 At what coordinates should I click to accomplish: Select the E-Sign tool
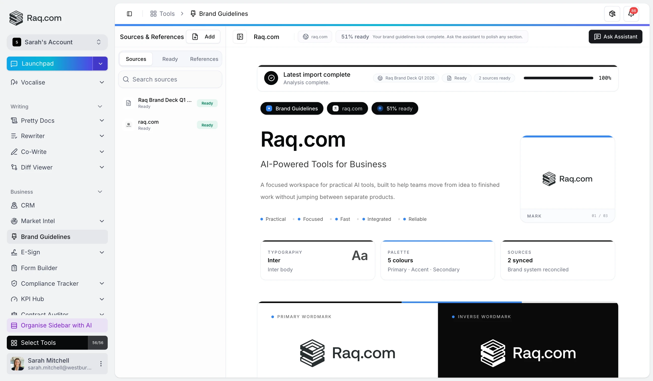coord(30,252)
